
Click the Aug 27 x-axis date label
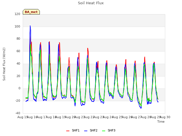136,117
